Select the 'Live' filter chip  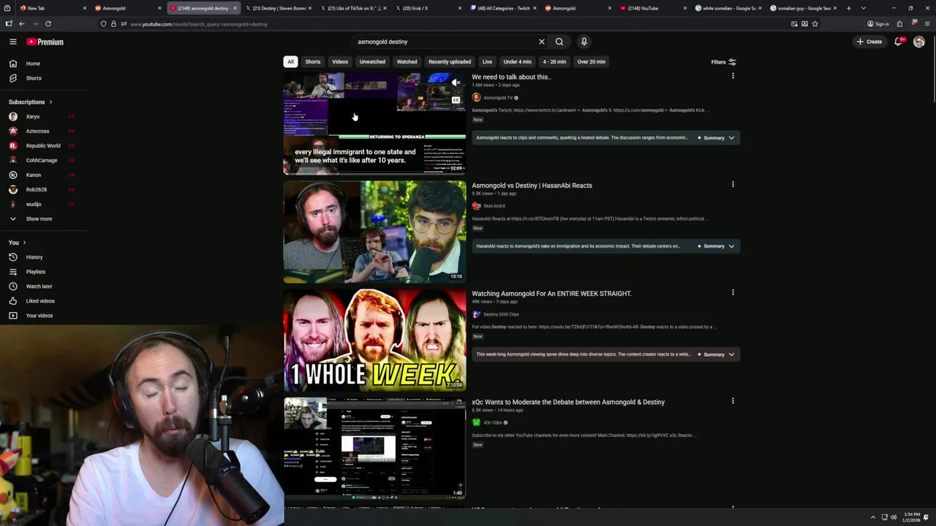coord(487,61)
